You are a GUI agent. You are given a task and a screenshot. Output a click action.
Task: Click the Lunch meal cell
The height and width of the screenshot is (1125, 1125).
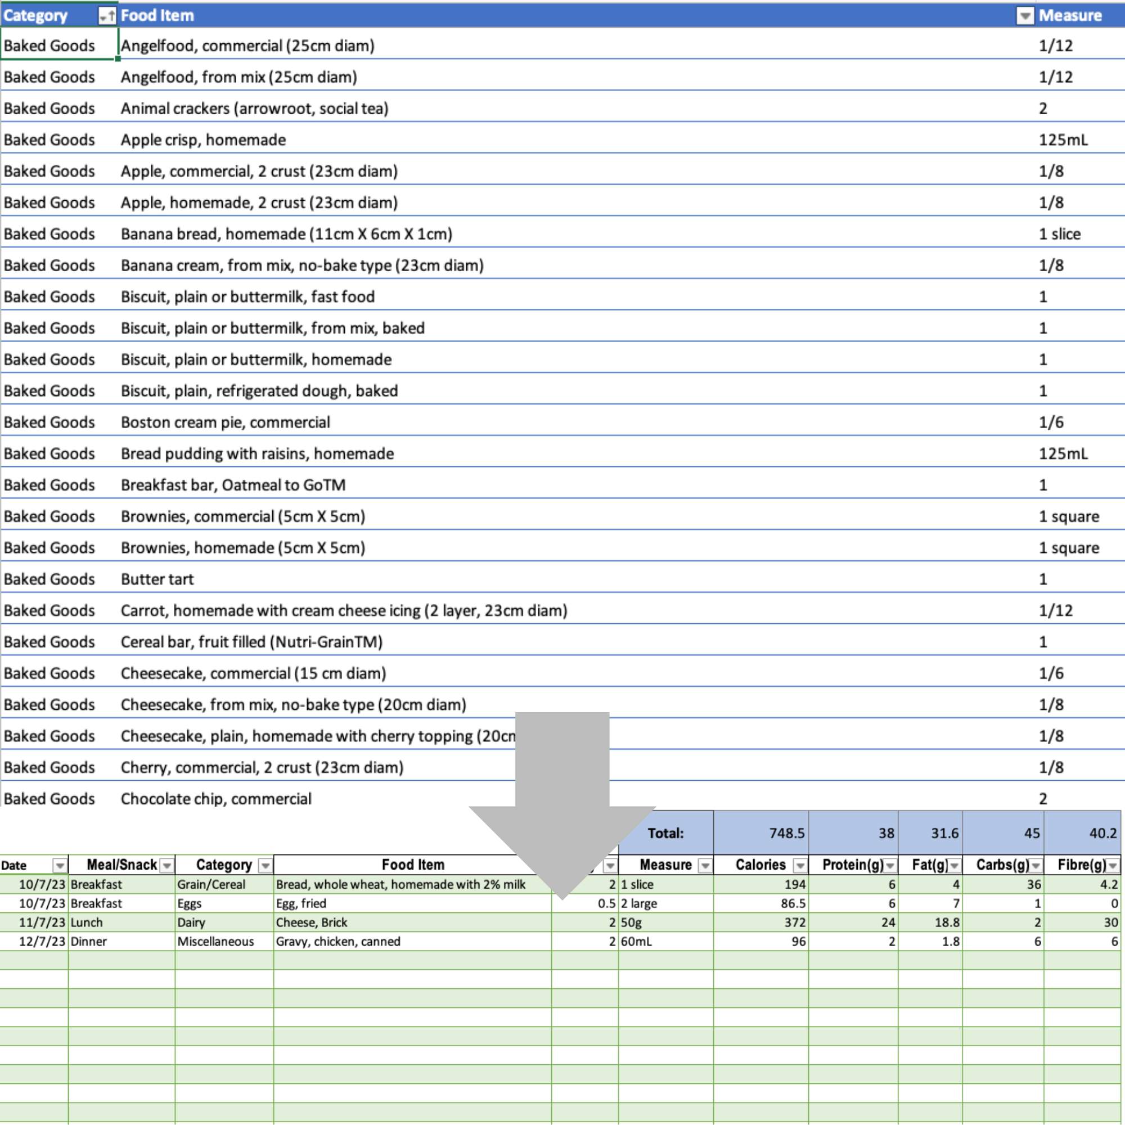coord(121,923)
